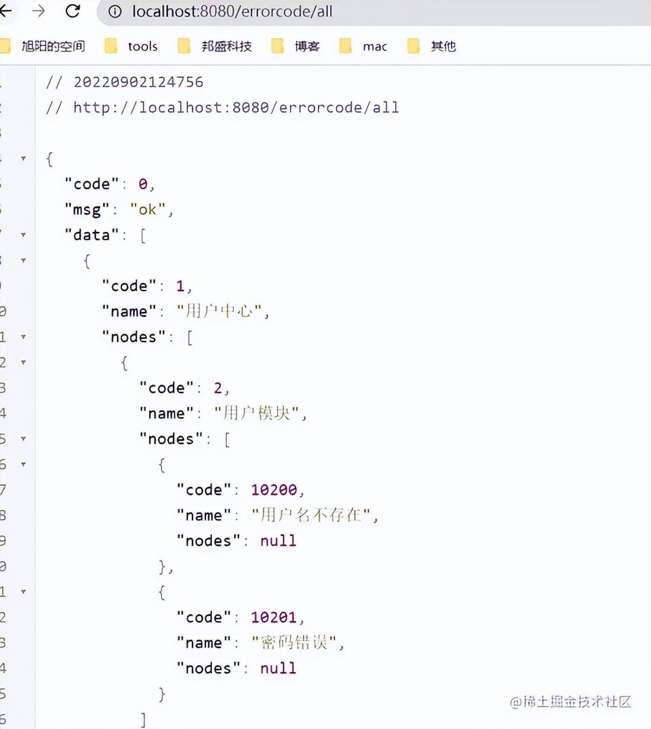Click the forward navigation arrow
Screen dimensions: 651x729
pyautogui.click(x=37, y=11)
